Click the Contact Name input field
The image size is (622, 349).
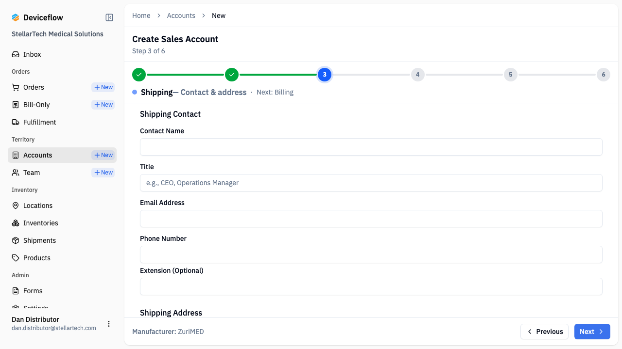coord(371,147)
